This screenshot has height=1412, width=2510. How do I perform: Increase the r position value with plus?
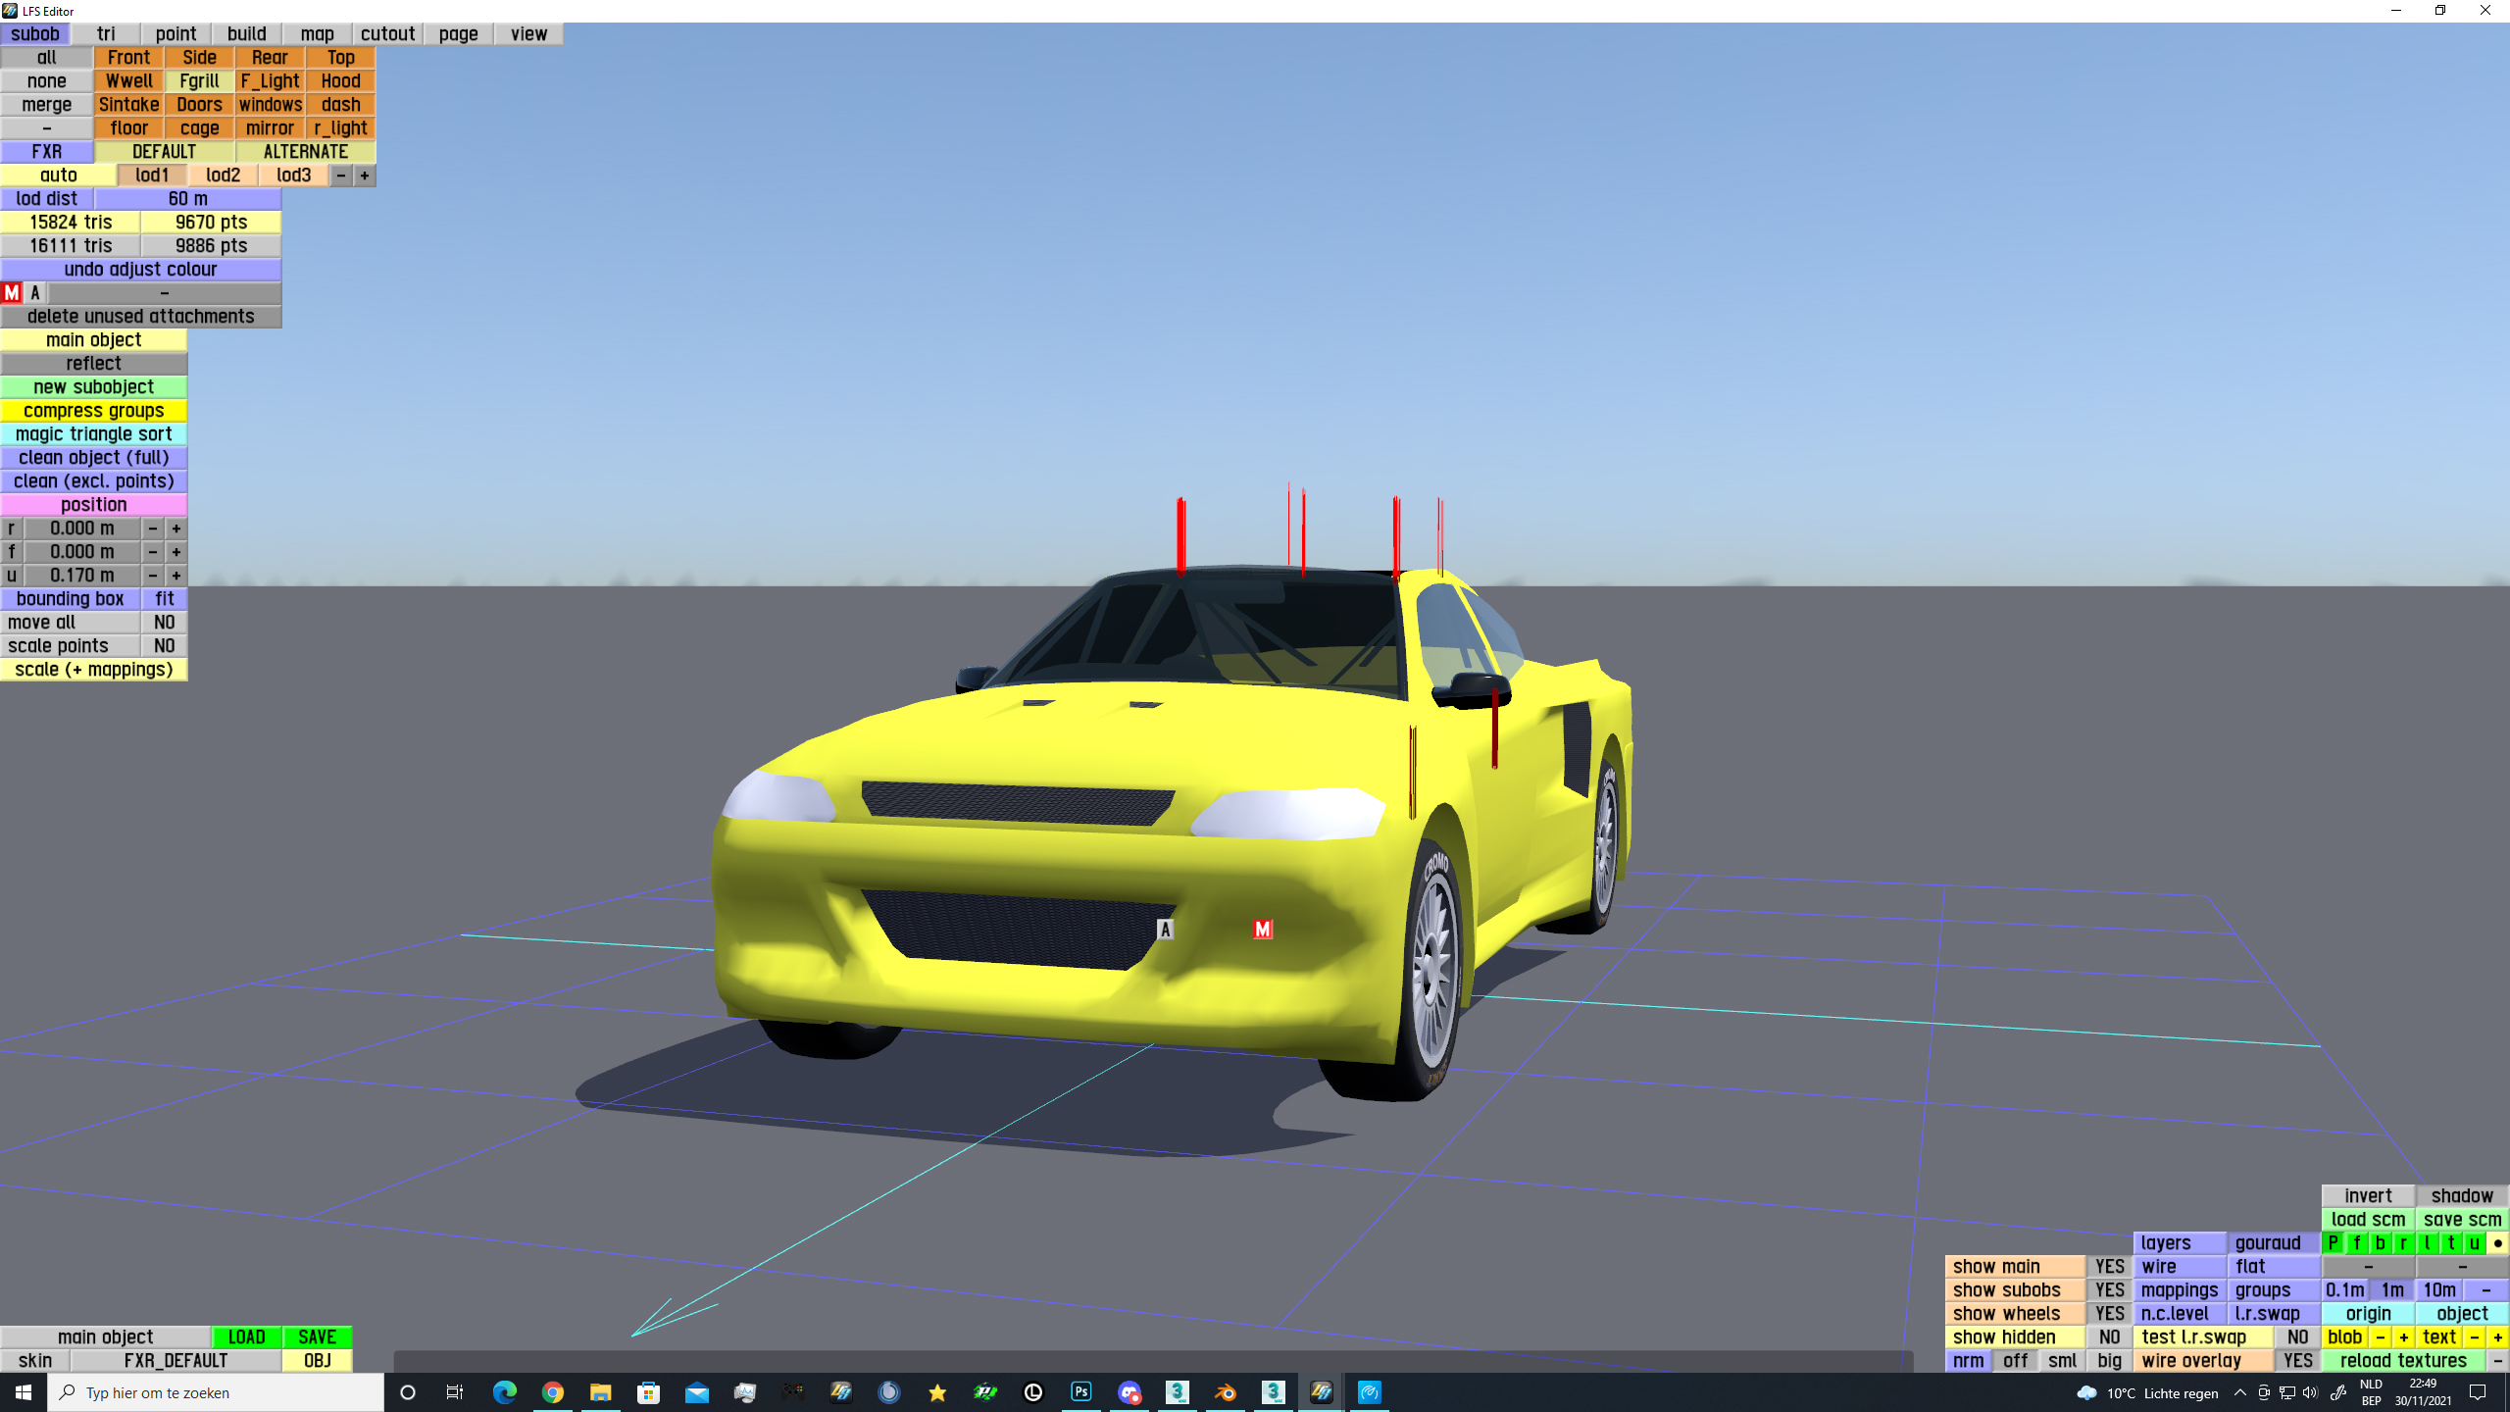tap(176, 528)
